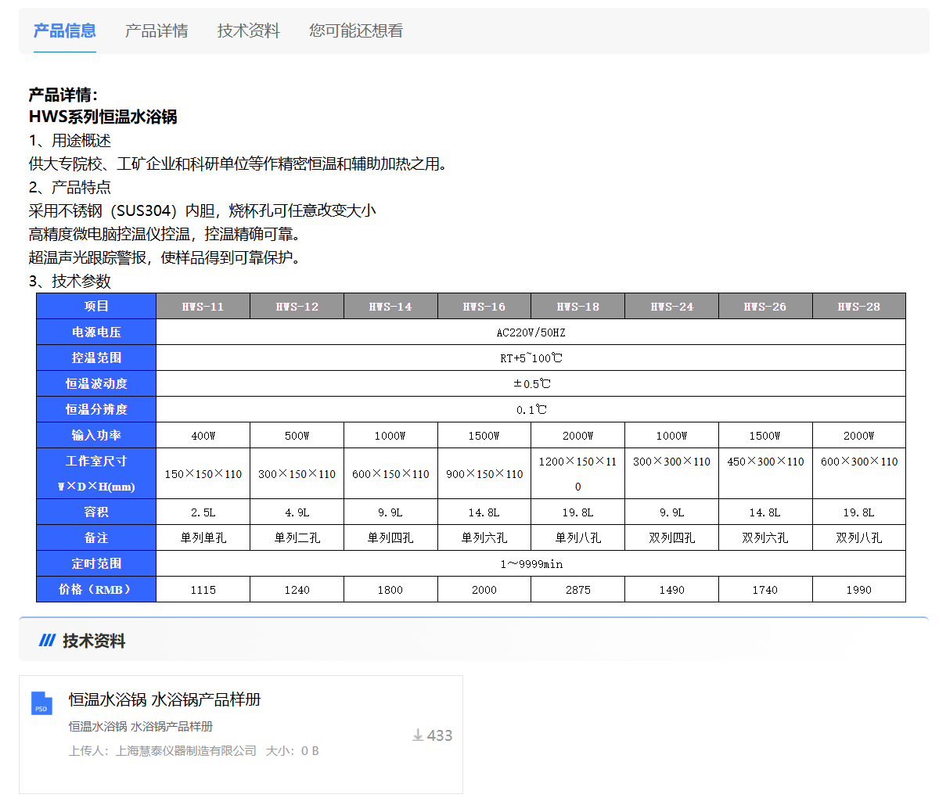
Task: Click the blue slashes icon beside 技术资料
Action: coord(47,641)
